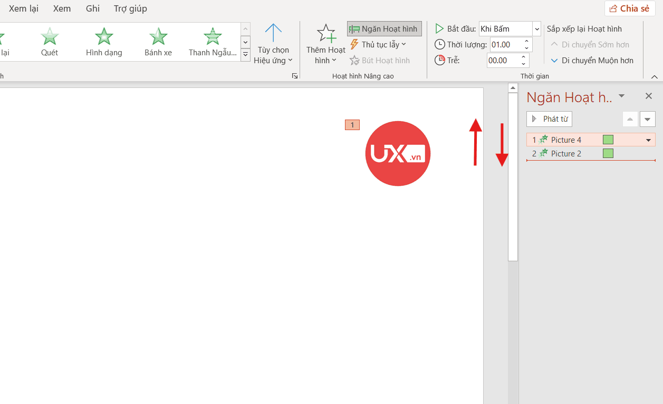Open Picture 4 animation dropdown arrow
663x404 pixels.
[x=648, y=140]
